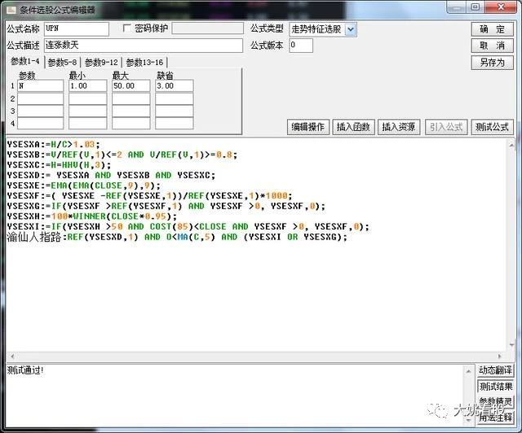Image resolution: width=522 pixels, height=433 pixels.
Task: Click 另存为 to save a copy
Action: tap(492, 63)
